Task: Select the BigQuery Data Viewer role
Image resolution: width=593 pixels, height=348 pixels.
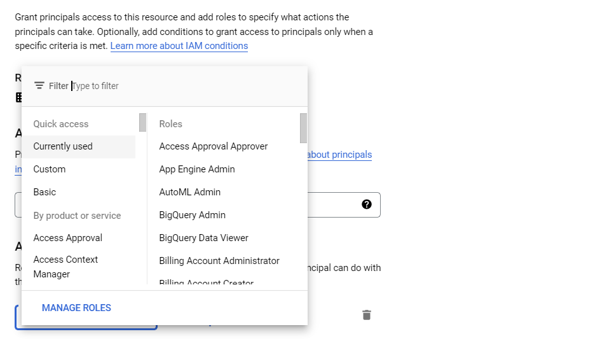Action: click(204, 238)
